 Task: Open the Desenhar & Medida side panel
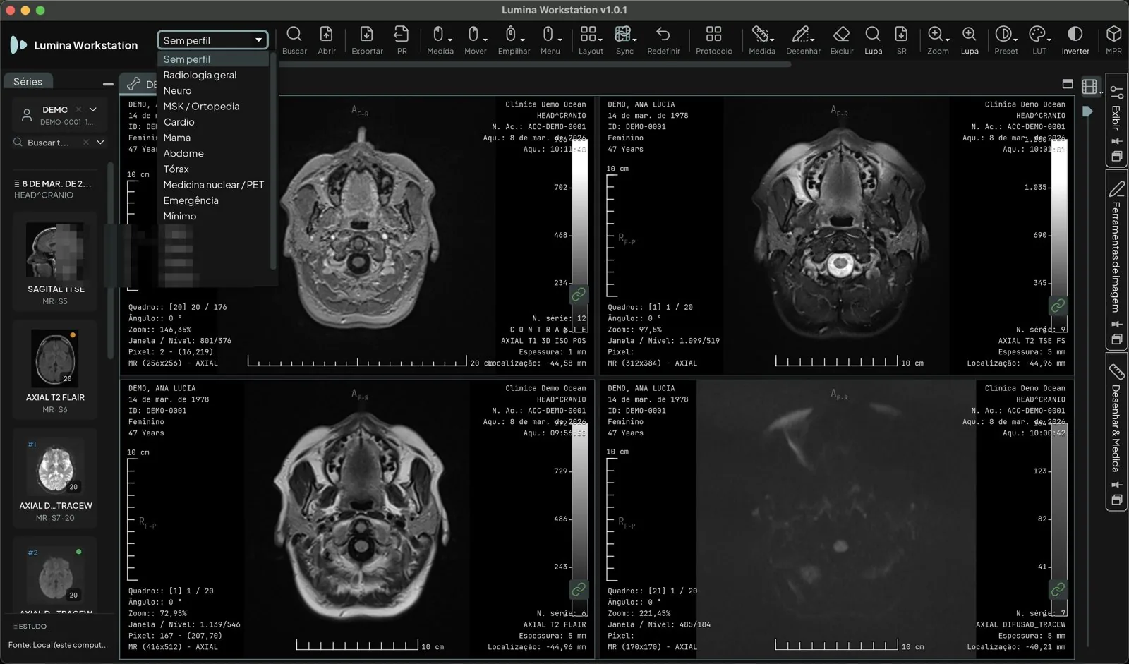click(1116, 430)
